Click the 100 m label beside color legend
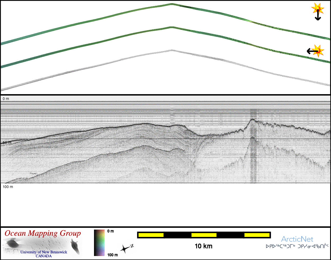This screenshot has width=331, height=260. 113,255
